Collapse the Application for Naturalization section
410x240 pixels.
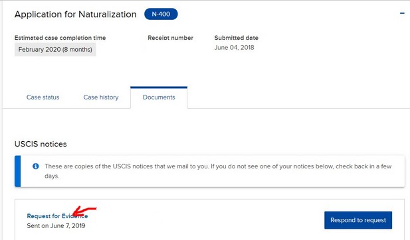coord(402,13)
